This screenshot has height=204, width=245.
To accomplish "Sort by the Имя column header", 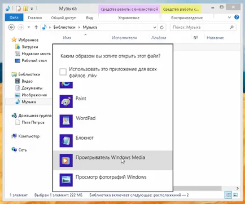I will pyautogui.click(x=67, y=38).
